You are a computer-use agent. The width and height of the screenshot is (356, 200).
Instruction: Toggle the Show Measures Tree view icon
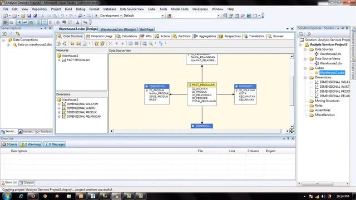[136, 43]
